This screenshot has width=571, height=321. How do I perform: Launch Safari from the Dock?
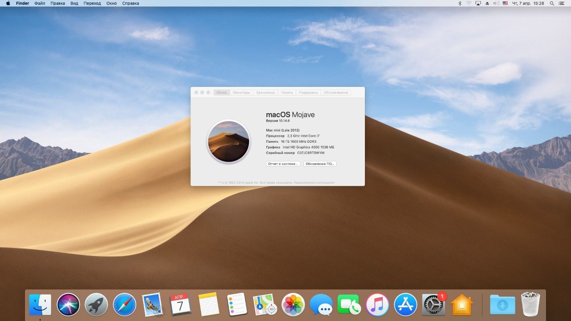click(124, 305)
